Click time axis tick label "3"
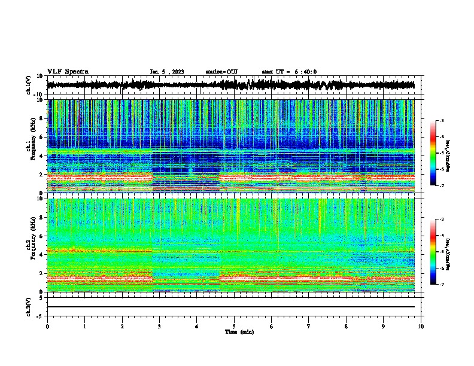474x366 pixels. tap(159, 327)
